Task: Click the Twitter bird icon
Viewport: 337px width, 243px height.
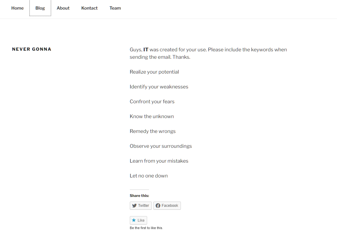Action: coord(134,206)
